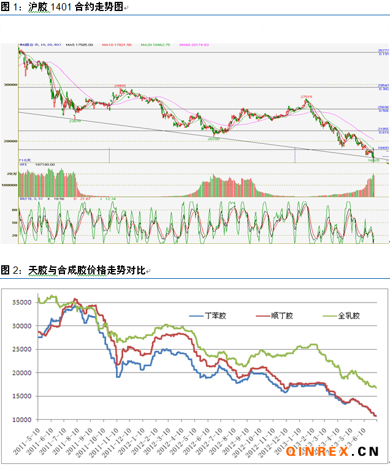Open the OPI open interest label
Viewport: 390px width, 465px height.
click(x=23, y=164)
